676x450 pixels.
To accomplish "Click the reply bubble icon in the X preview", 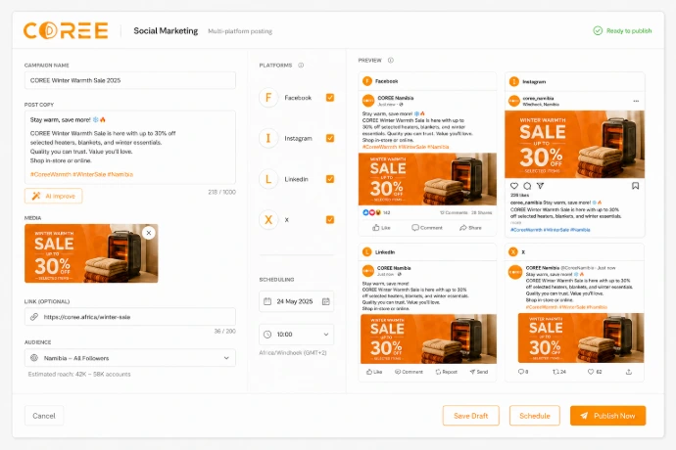I will pyautogui.click(x=520, y=372).
